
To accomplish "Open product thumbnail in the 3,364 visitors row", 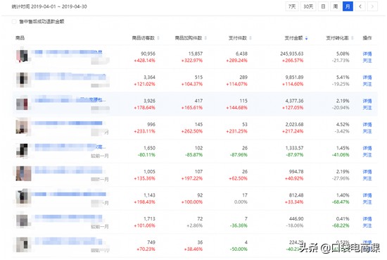I will coord(23,80).
